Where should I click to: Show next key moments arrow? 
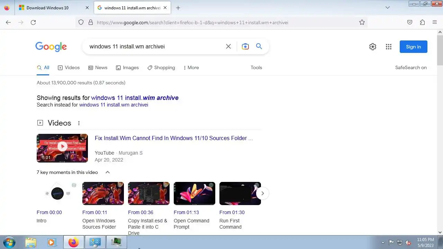(x=263, y=193)
